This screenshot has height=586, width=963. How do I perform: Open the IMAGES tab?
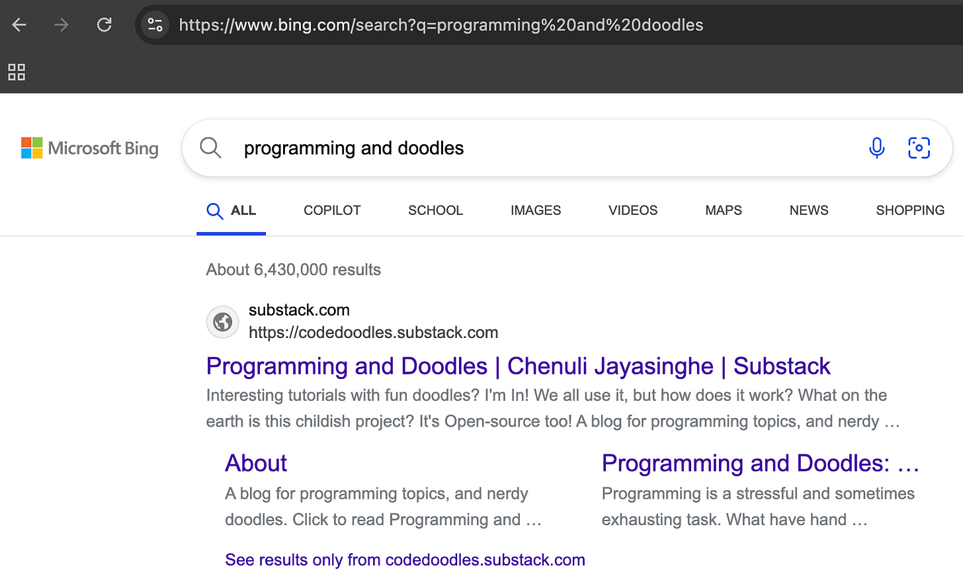point(536,210)
